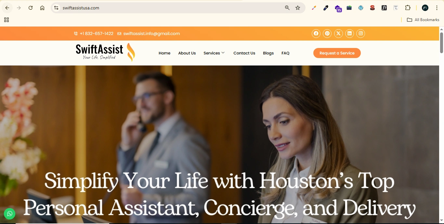Screen dimensions: 444x224
Task: Open the Facebook social icon
Action: tap(316, 33)
